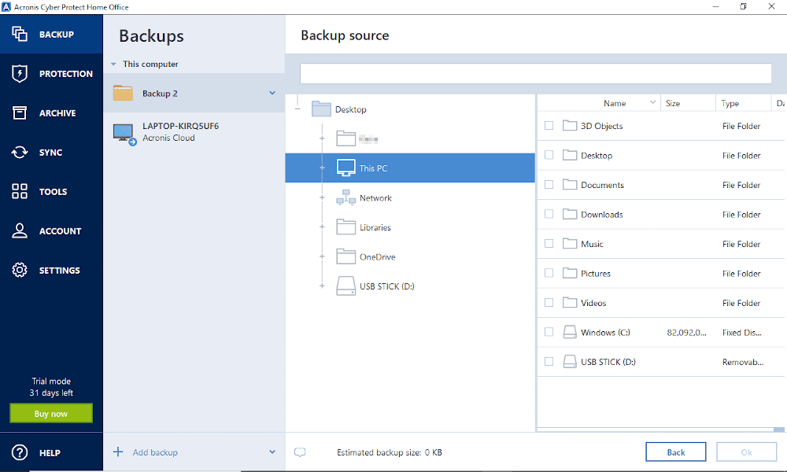Click the Libraries folder icon
787x472 pixels.
[x=345, y=227]
